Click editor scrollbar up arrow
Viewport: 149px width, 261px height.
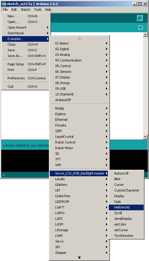pyautogui.click(x=145, y=35)
